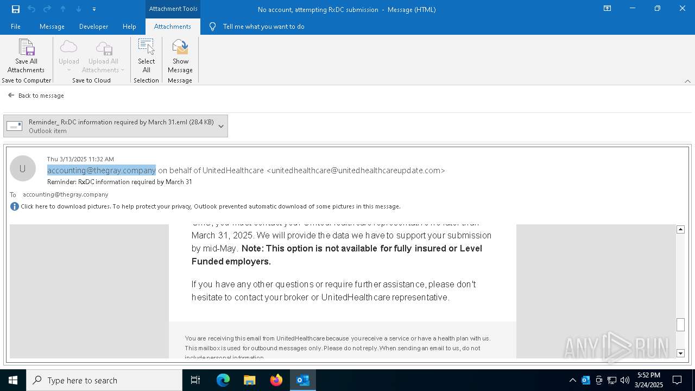Click the volume speaker icon
Screen dimensions: 695x391
click(x=625, y=380)
